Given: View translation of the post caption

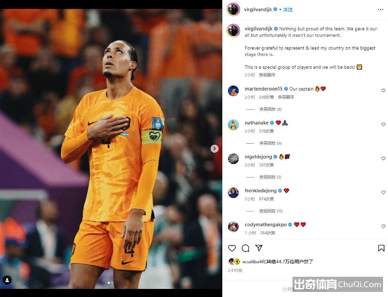Looking at the screenshot, I should [x=267, y=75].
